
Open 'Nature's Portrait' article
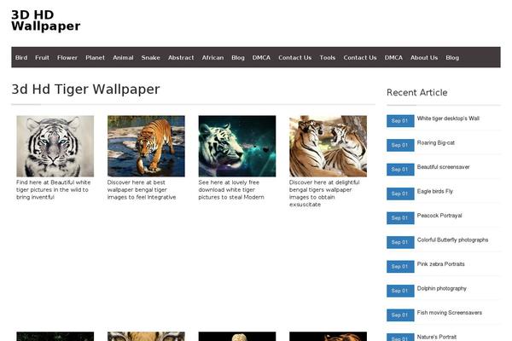(437, 337)
